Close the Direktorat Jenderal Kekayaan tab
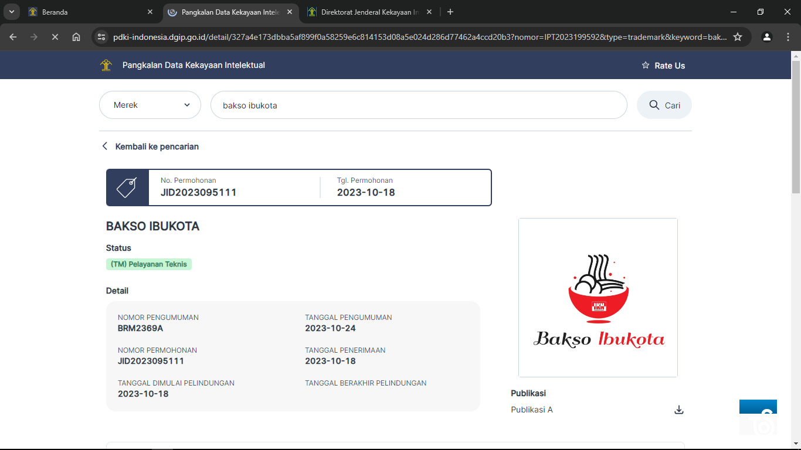This screenshot has height=450, width=801. click(x=429, y=12)
